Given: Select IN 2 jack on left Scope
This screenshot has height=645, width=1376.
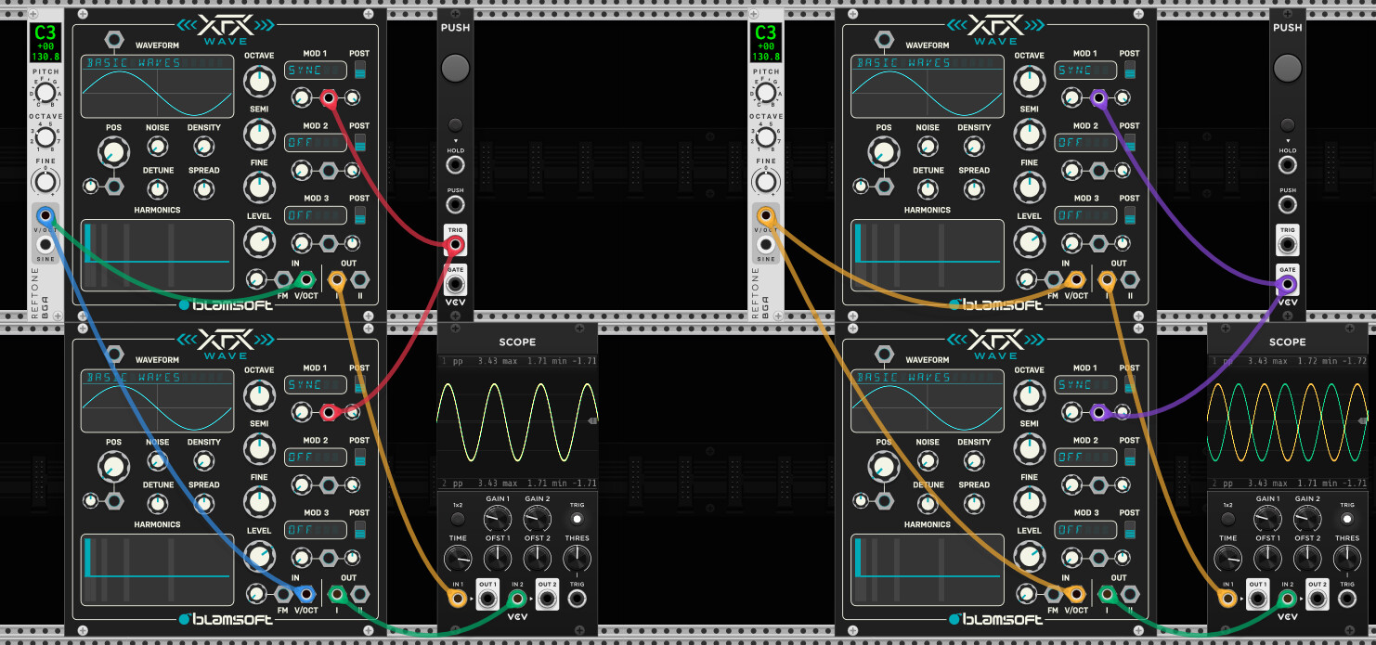Looking at the screenshot, I should (517, 599).
